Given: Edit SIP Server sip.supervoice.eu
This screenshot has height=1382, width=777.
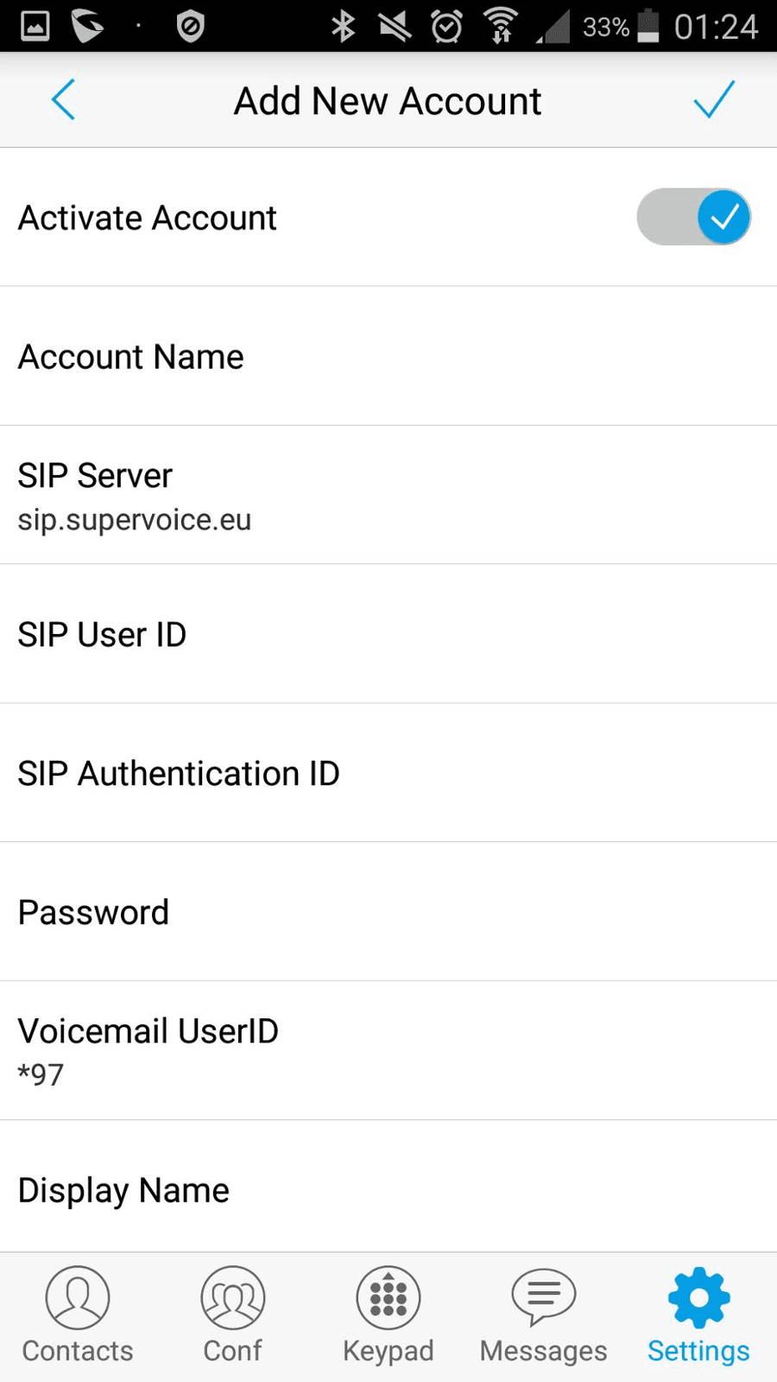Looking at the screenshot, I should point(388,495).
